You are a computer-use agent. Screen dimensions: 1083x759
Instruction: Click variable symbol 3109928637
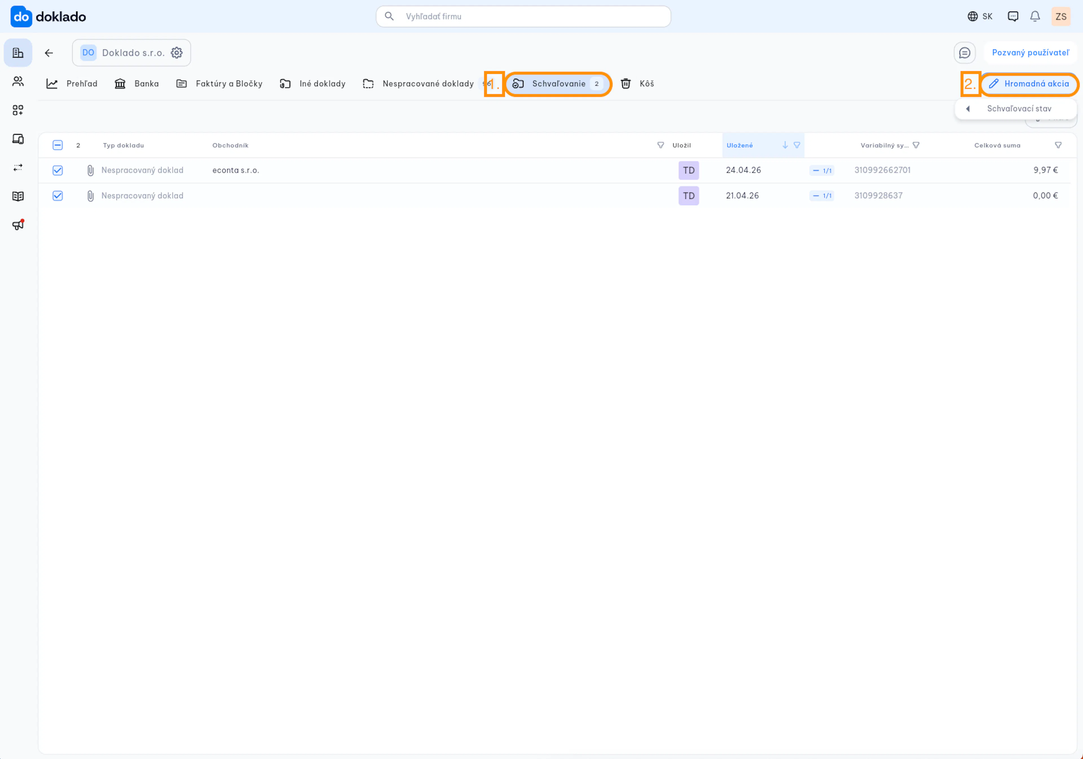click(x=879, y=196)
